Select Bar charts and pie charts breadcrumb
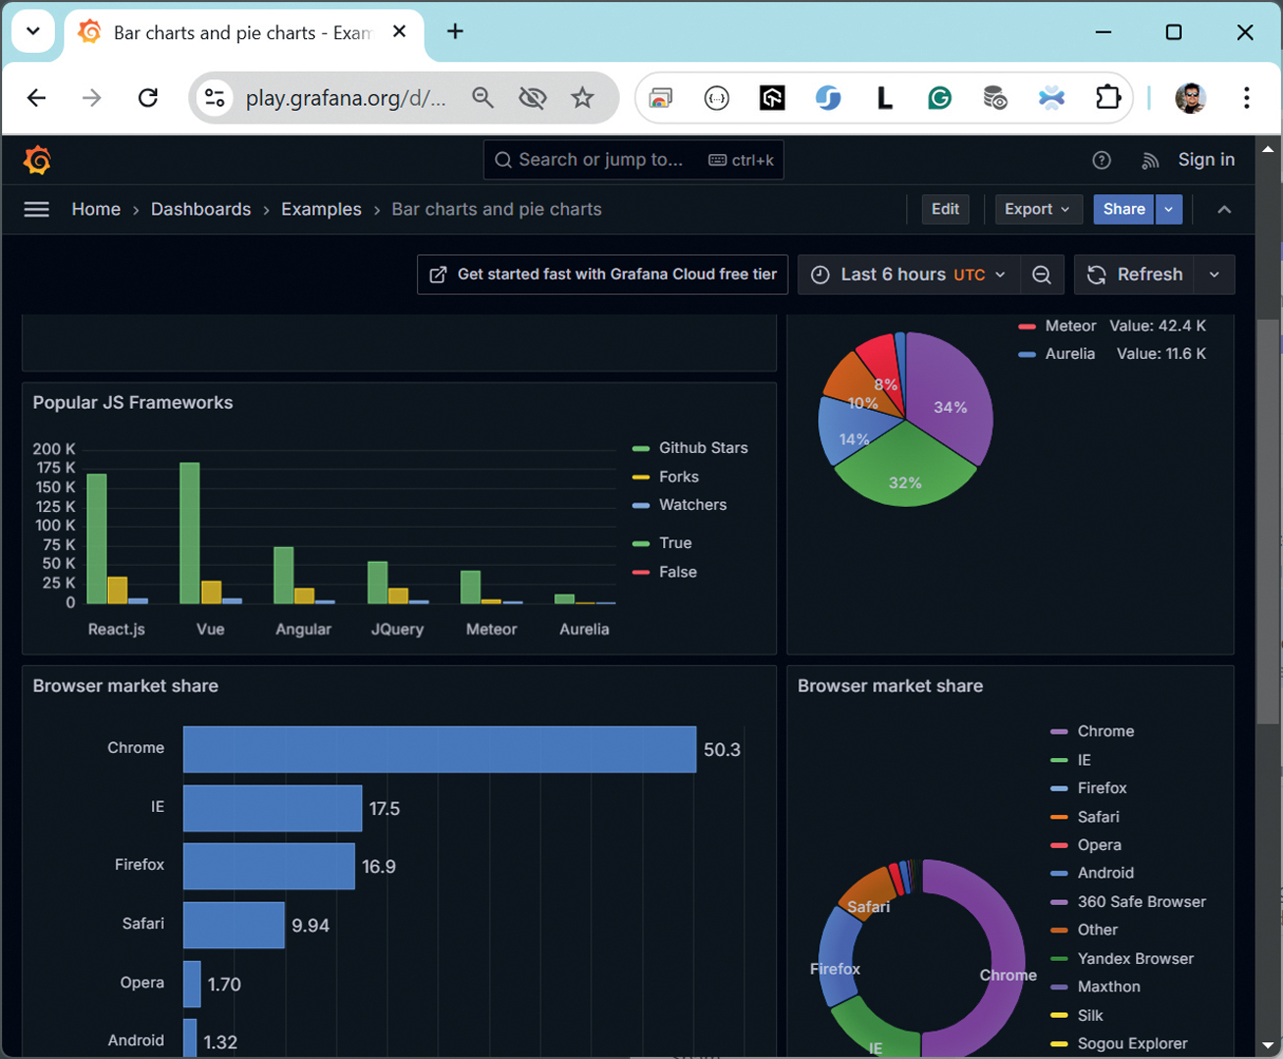This screenshot has height=1059, width=1283. (496, 209)
